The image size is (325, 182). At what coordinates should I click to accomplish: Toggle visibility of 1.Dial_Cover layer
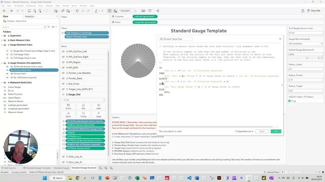pos(63,84)
